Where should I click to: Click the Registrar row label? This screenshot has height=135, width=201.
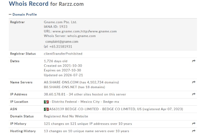(x=17, y=22)
